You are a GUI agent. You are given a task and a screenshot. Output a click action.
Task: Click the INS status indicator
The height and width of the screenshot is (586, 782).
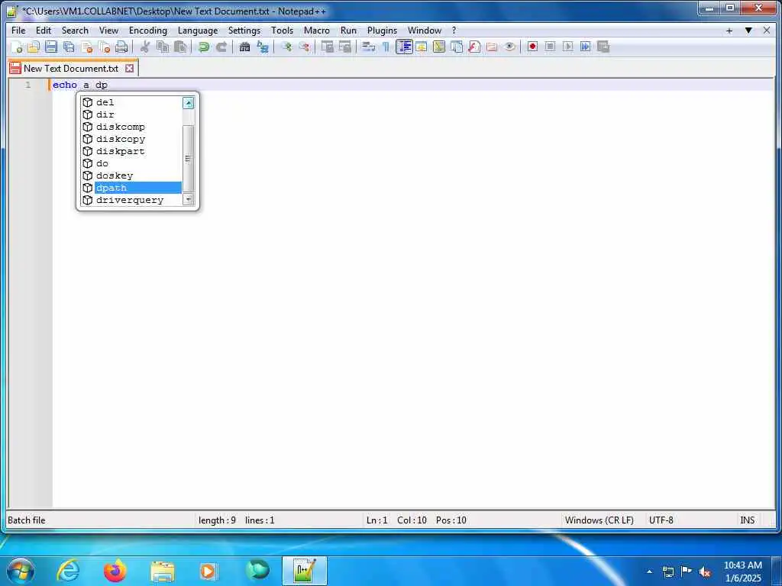747,520
